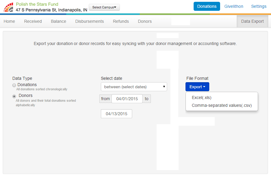Screen dimensions: 271x180
Task: Open the Settings link
Action: pos(259,6)
